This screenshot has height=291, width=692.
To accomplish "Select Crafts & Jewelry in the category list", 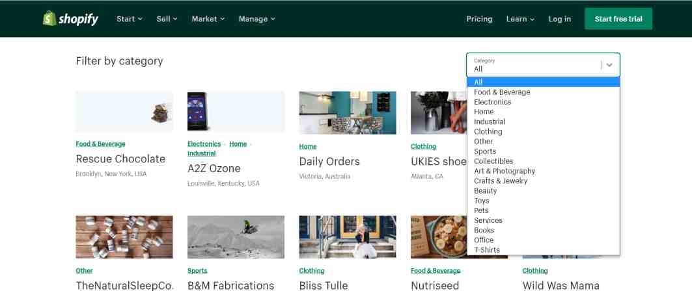I will pos(544,181).
